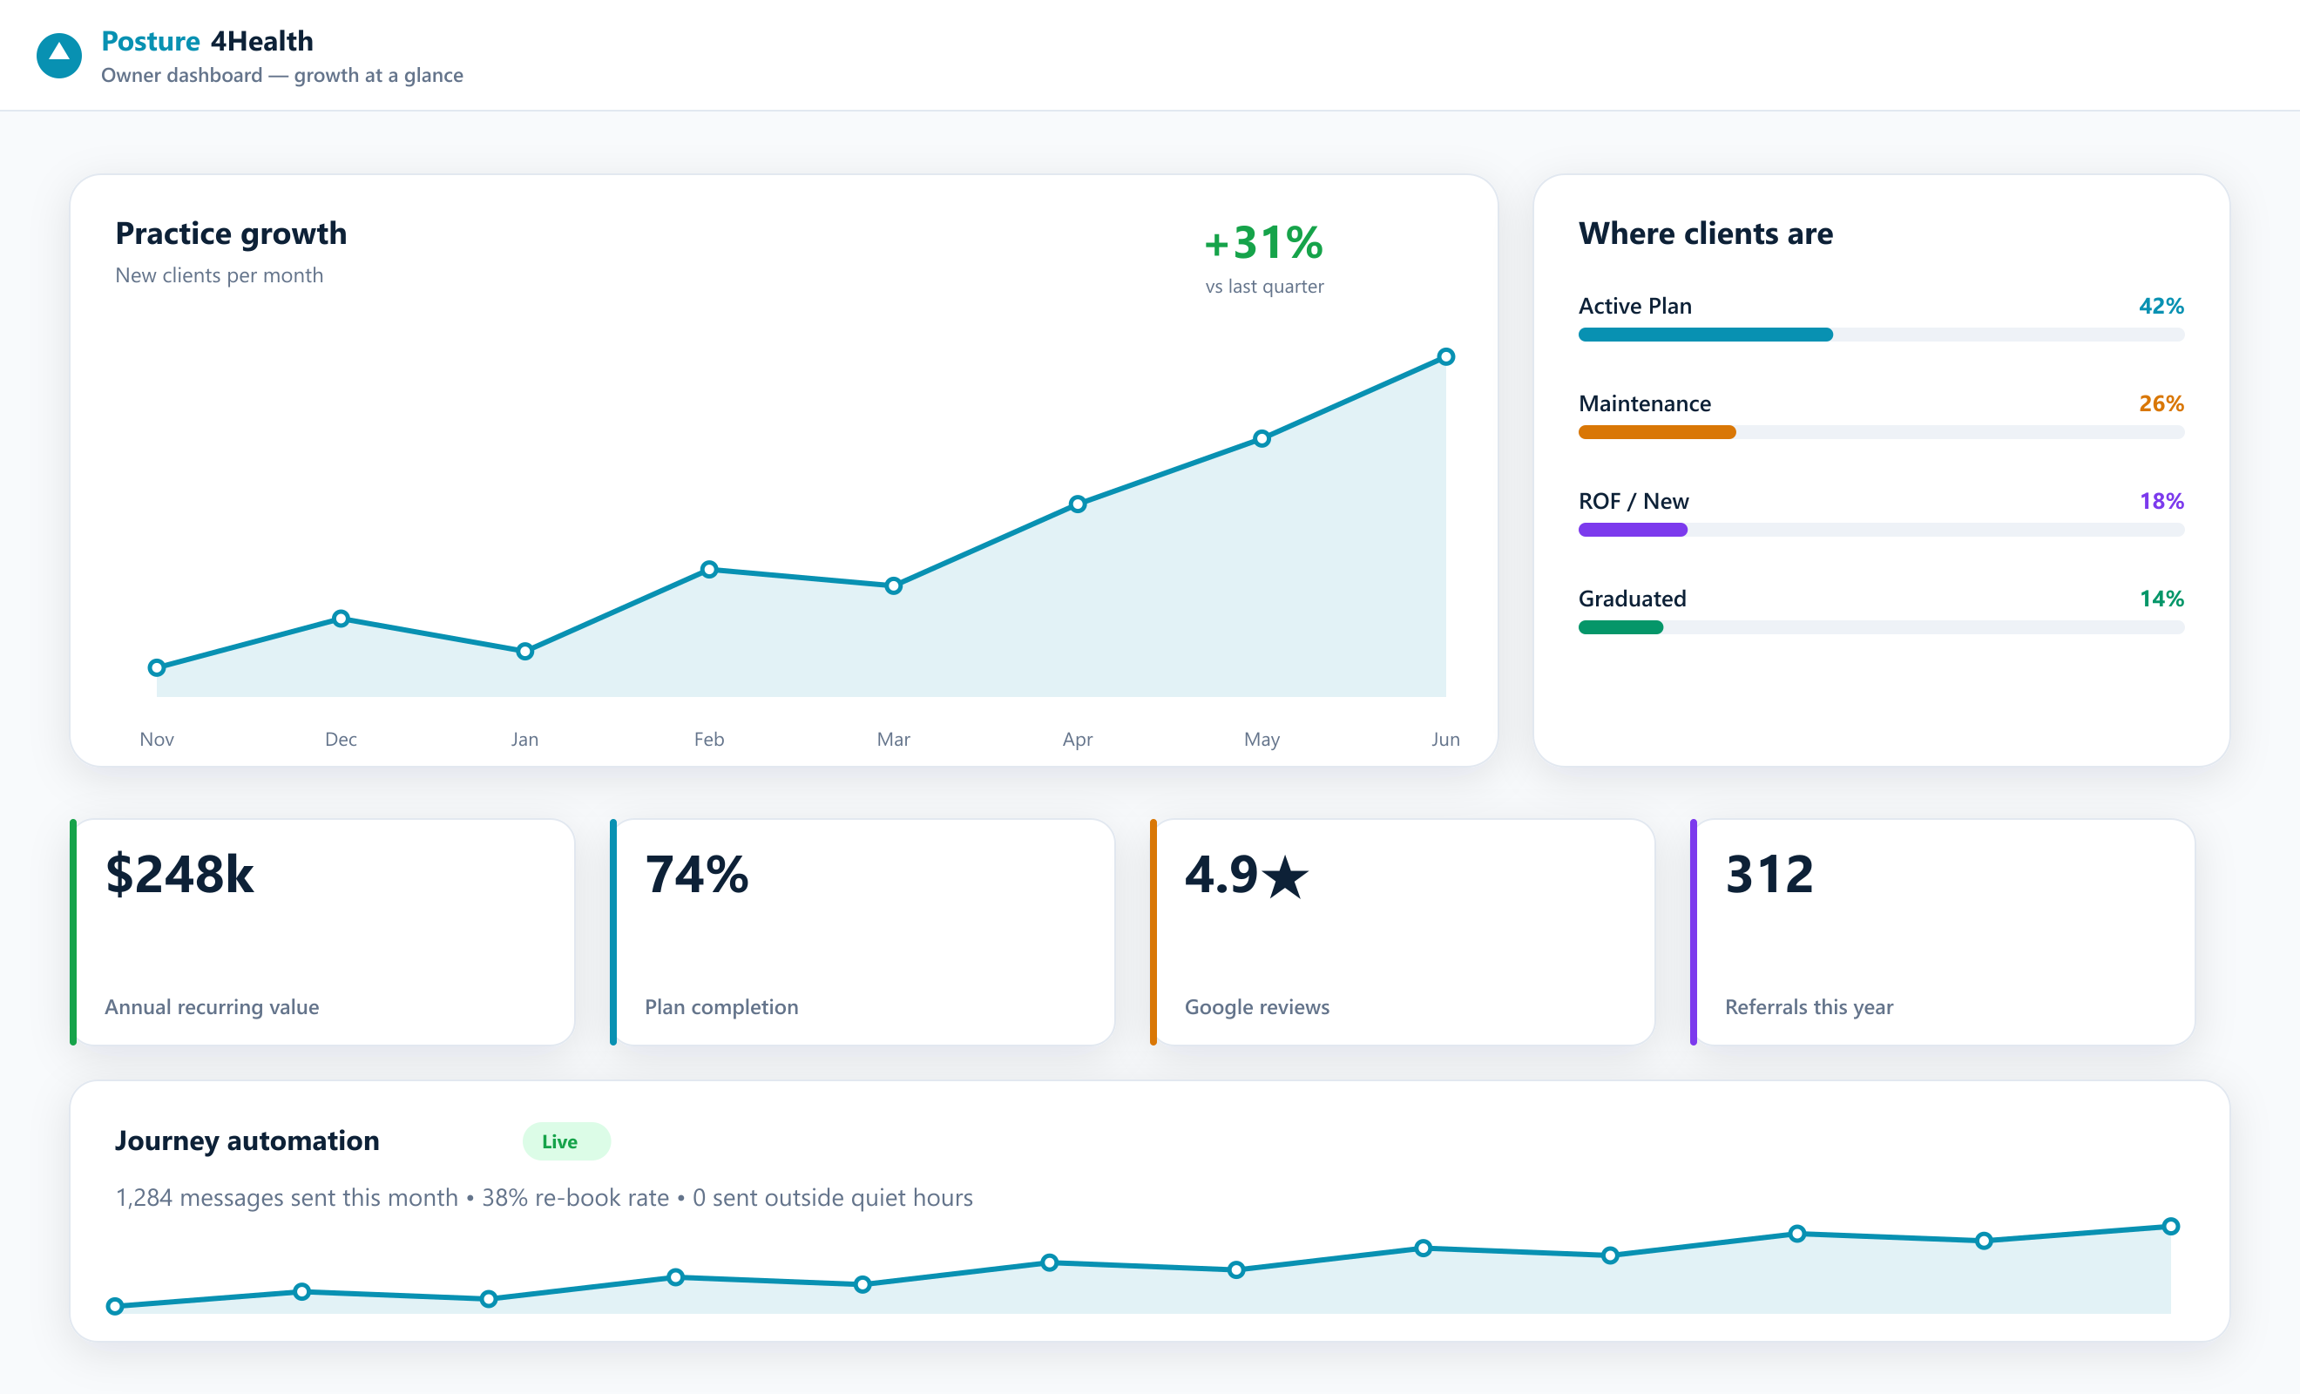2300x1394 pixels.
Task: Click the 18% value
Action: [2161, 501]
